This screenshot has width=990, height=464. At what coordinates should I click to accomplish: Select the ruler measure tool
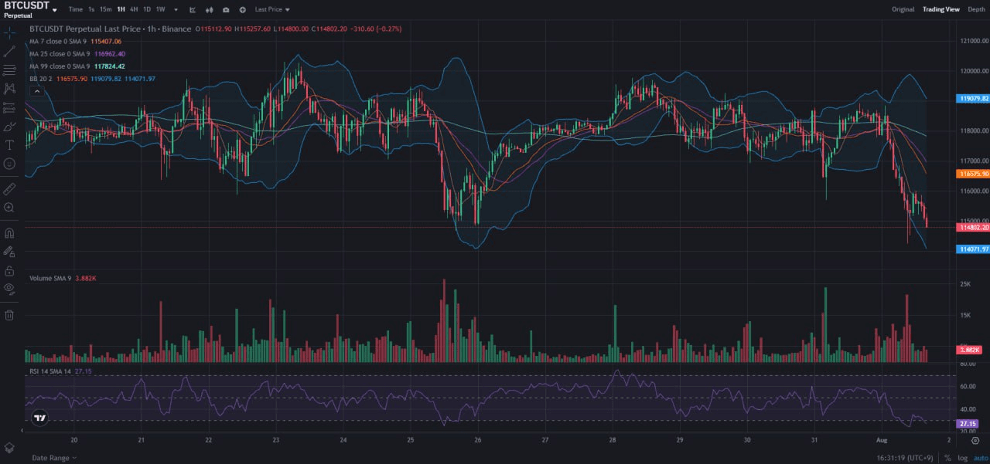9,188
